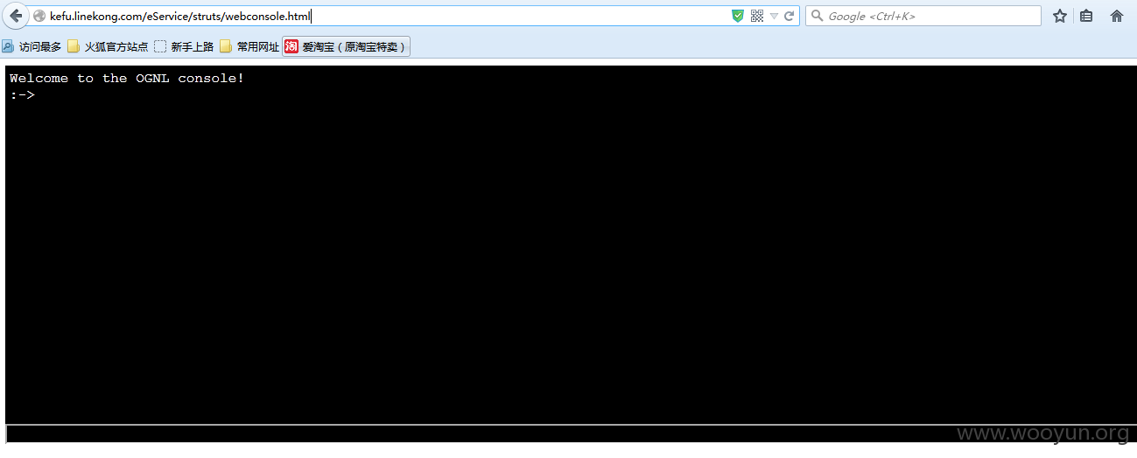Open the 新手上路 bookmark
The height and width of the screenshot is (458, 1137).
185,47
